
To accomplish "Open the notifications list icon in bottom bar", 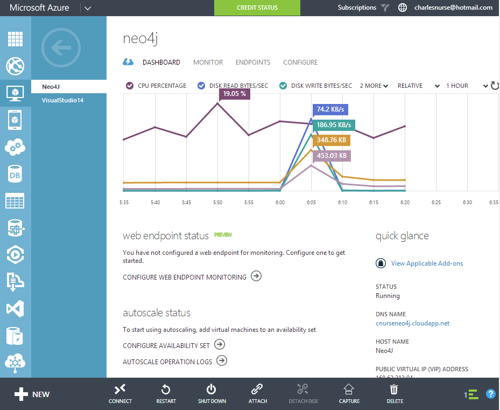I will (471, 394).
